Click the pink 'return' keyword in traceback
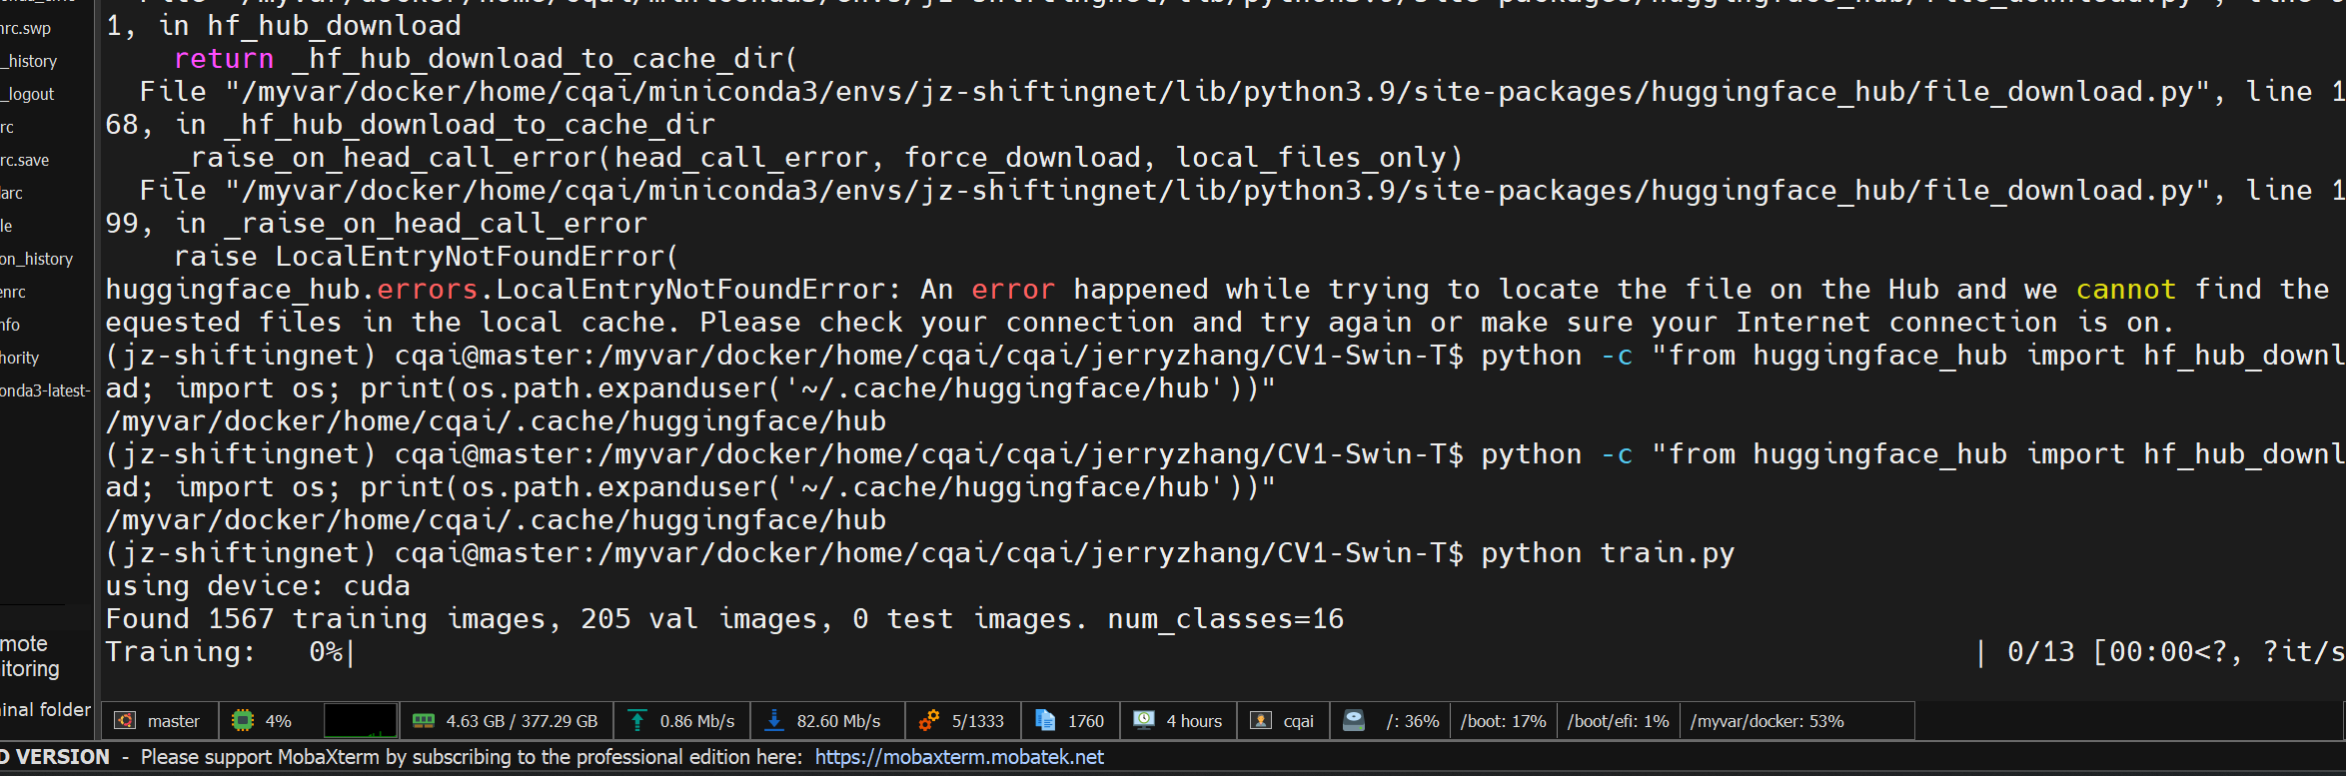The image size is (2346, 776). 224,59
